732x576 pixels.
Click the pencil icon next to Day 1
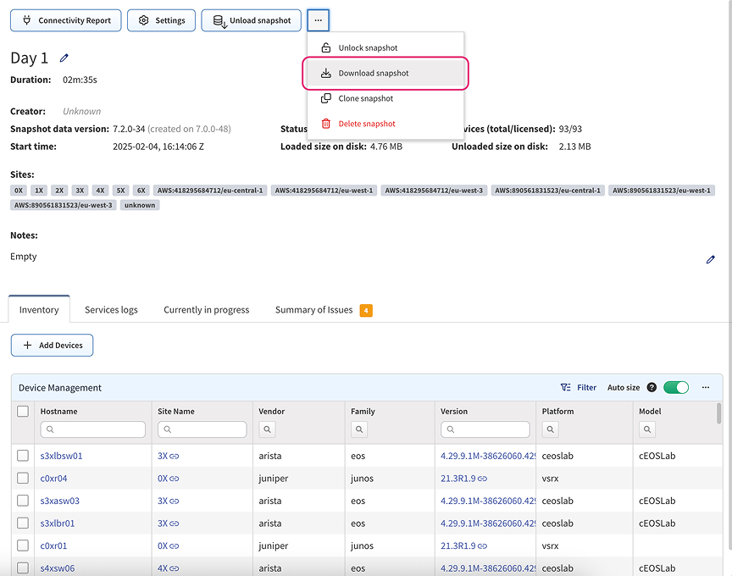pos(64,58)
